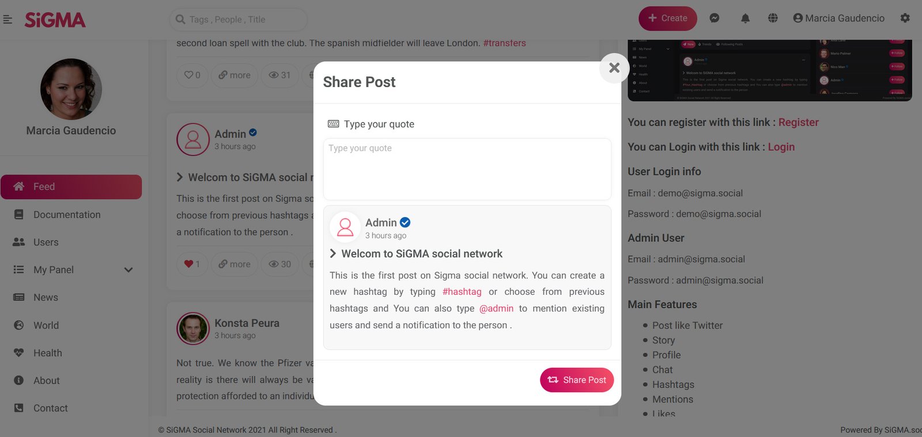
Task: Open the messenger chat icon in header
Action: [x=714, y=18]
